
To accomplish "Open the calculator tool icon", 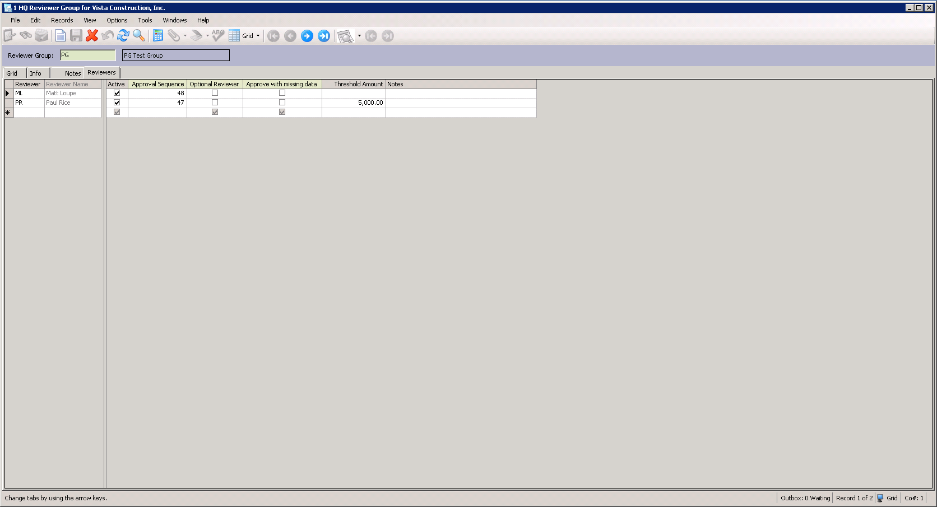I will click(158, 36).
